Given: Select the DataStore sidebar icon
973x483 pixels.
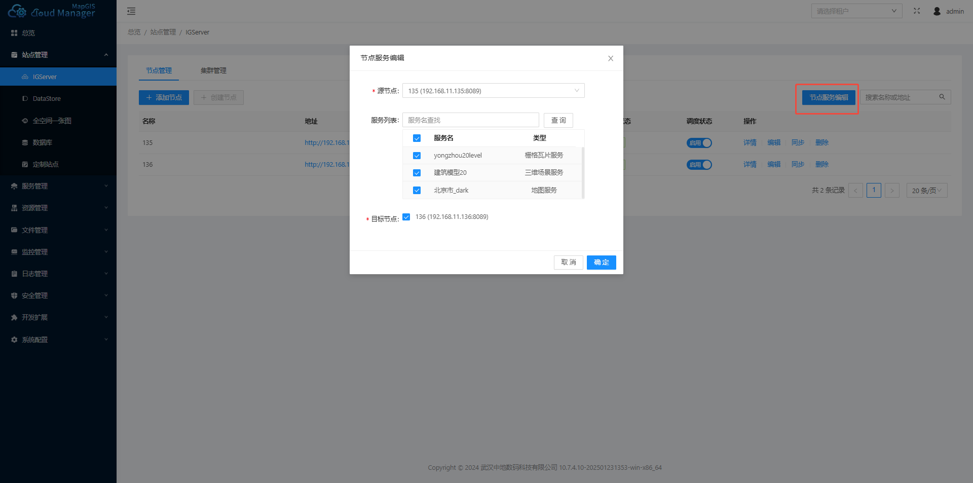Looking at the screenshot, I should click(x=25, y=98).
